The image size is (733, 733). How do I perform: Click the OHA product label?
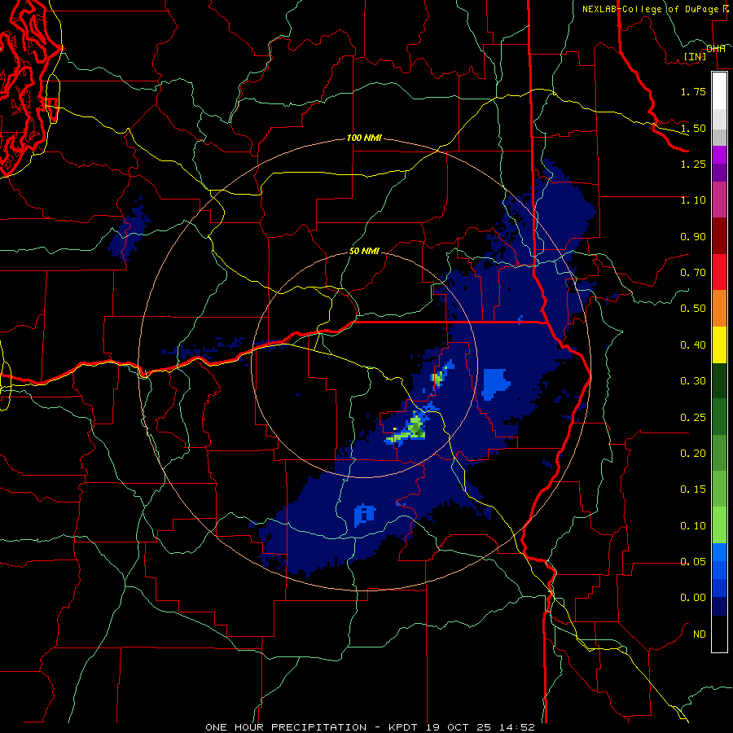(x=716, y=49)
